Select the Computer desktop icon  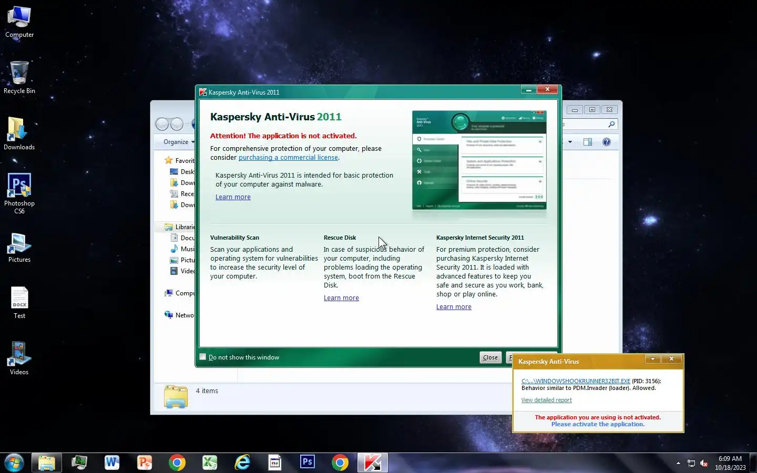coord(19,22)
